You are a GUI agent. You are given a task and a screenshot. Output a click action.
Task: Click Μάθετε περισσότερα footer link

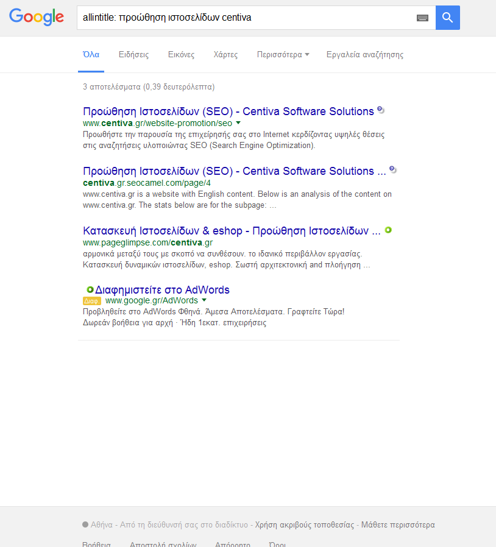[398, 524]
